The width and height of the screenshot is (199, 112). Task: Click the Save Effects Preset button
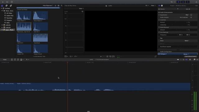(190, 56)
